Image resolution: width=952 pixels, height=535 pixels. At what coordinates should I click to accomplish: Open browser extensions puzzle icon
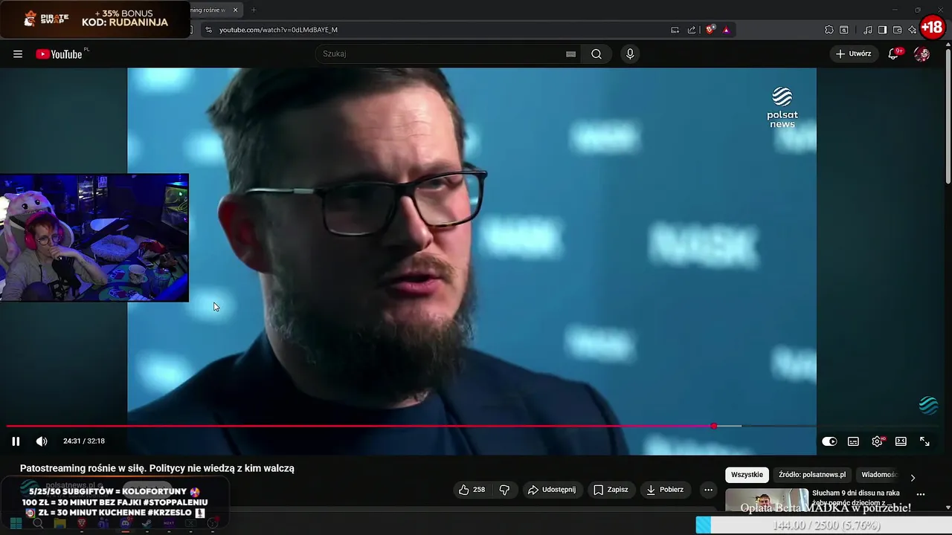coord(829,30)
